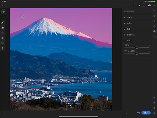Image resolution: width=157 pixels, height=118 pixels.
Task: Open cloud sync status
Action: pyautogui.click(x=149, y=5)
